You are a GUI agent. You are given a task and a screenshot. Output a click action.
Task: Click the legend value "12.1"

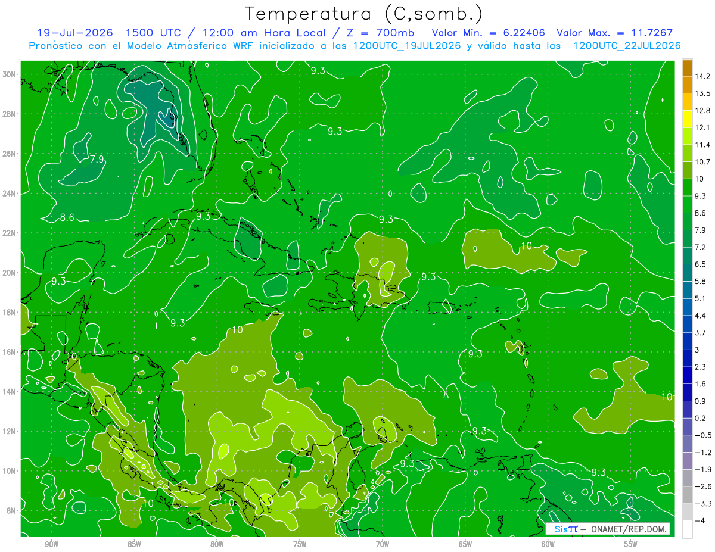(703, 127)
